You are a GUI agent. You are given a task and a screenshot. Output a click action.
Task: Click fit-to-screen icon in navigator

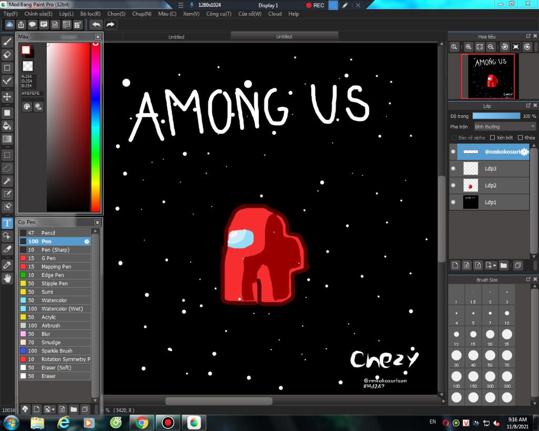coord(480,47)
